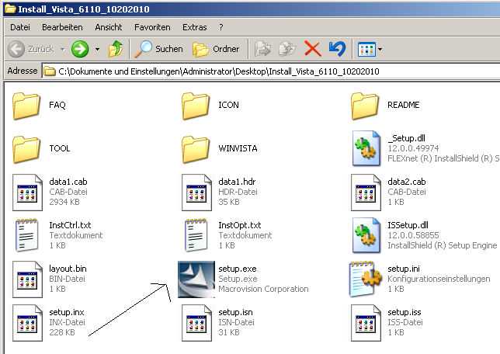Select the setup.ini configuration icon
Screen dimensions: 500x354
coord(366,279)
